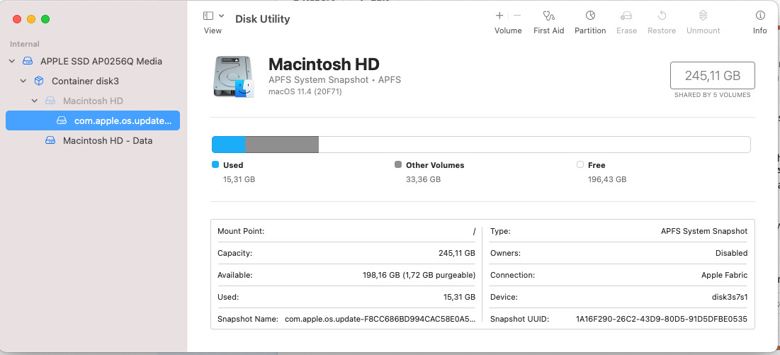Viewport: 780px width, 355px height.
Task: Select Container disk3 in the sidebar
Action: tap(85, 81)
